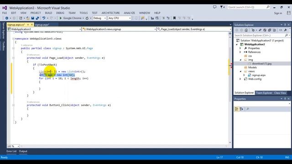Click the View Code icon in Solution Explorer
The image size is (292, 164).
click(x=281, y=30)
